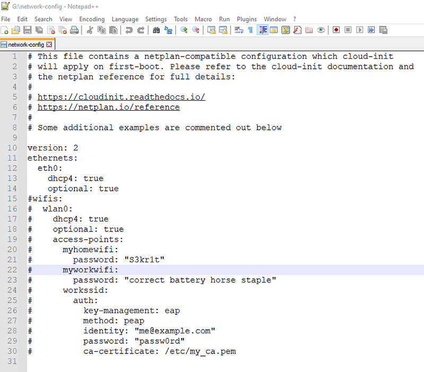Open the Encoding menu

tap(92, 19)
